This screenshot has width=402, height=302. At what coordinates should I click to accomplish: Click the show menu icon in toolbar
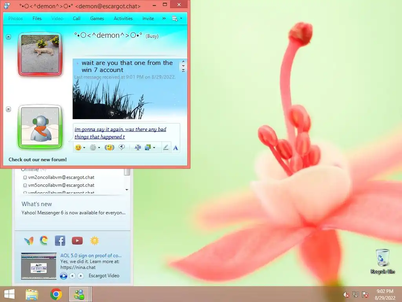175,18
